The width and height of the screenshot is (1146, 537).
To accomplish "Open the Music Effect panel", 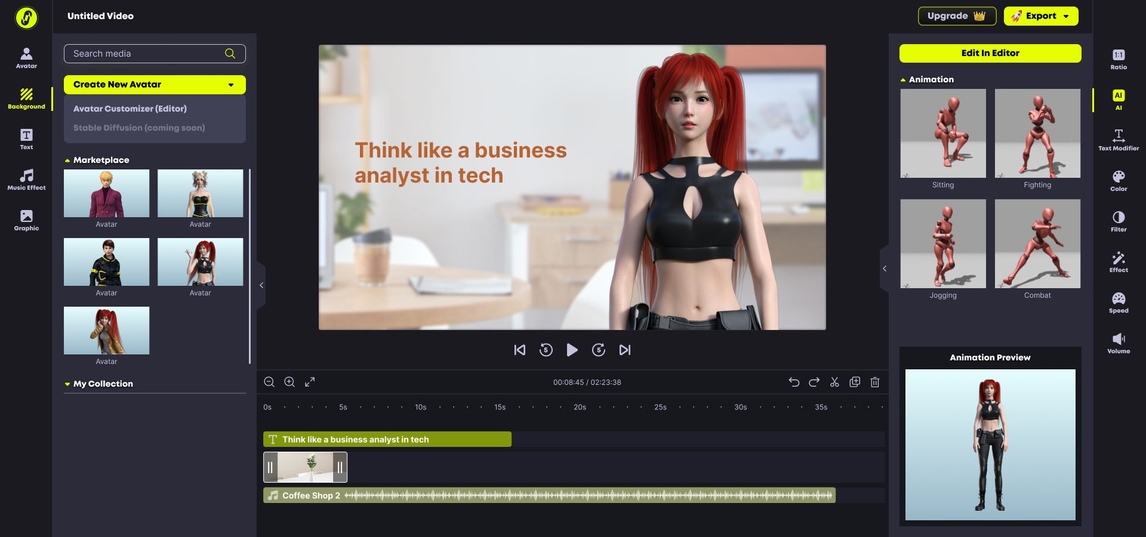I will tap(26, 180).
